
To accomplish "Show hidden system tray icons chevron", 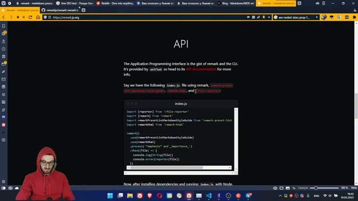I will (x=280, y=195).
